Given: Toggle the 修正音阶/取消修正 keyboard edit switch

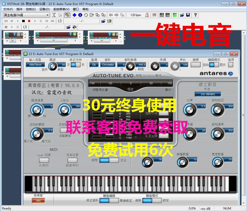Looking at the screenshot, I should pos(109,200).
